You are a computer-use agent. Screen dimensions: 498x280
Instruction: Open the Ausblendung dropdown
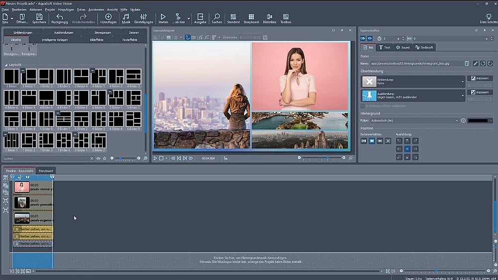[x=463, y=95]
